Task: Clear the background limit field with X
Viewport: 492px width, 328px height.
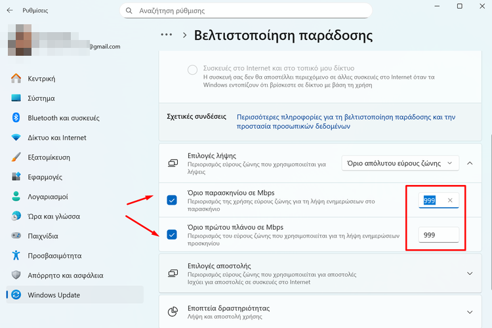Action: point(449,200)
